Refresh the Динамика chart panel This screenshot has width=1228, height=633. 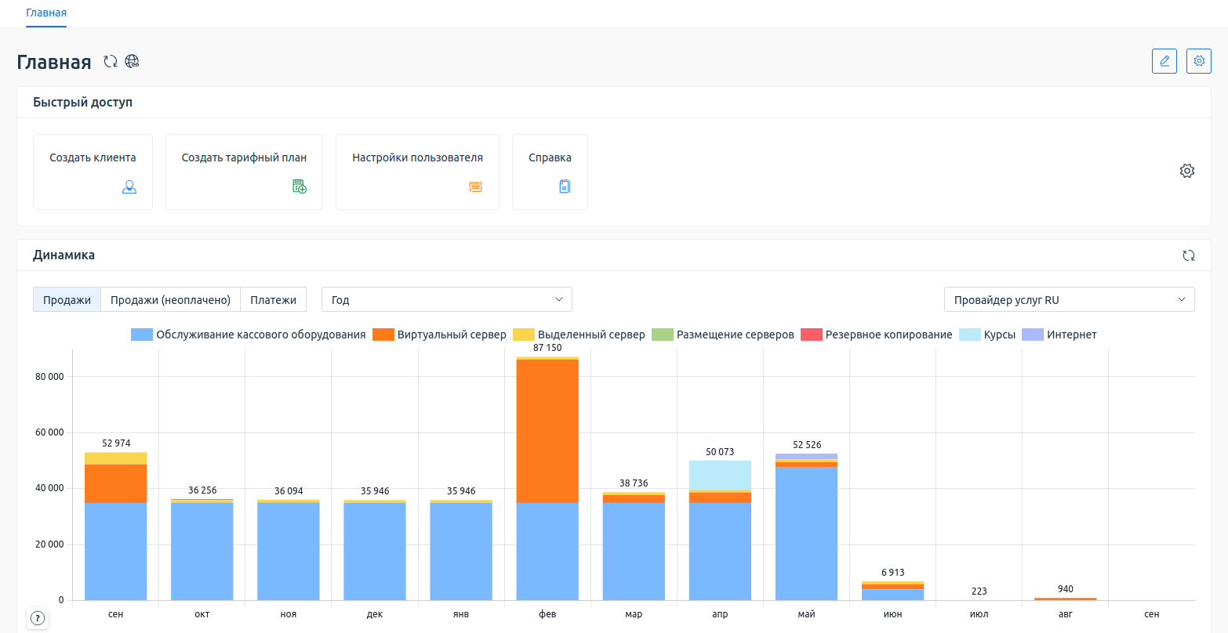[x=1188, y=255]
